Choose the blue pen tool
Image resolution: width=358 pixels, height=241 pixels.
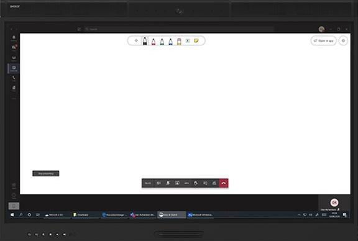[x=170, y=41]
